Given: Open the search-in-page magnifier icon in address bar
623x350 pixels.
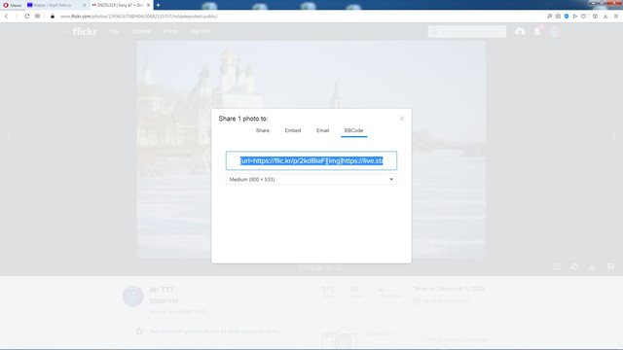Looking at the screenshot, I should coord(549,17).
